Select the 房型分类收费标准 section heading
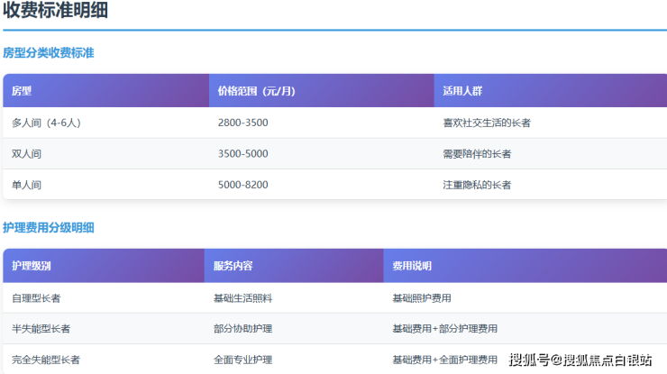Screen dimensions: 667x374 pos(49,53)
